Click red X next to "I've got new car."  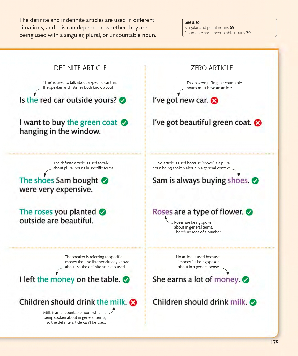pos(214,101)
